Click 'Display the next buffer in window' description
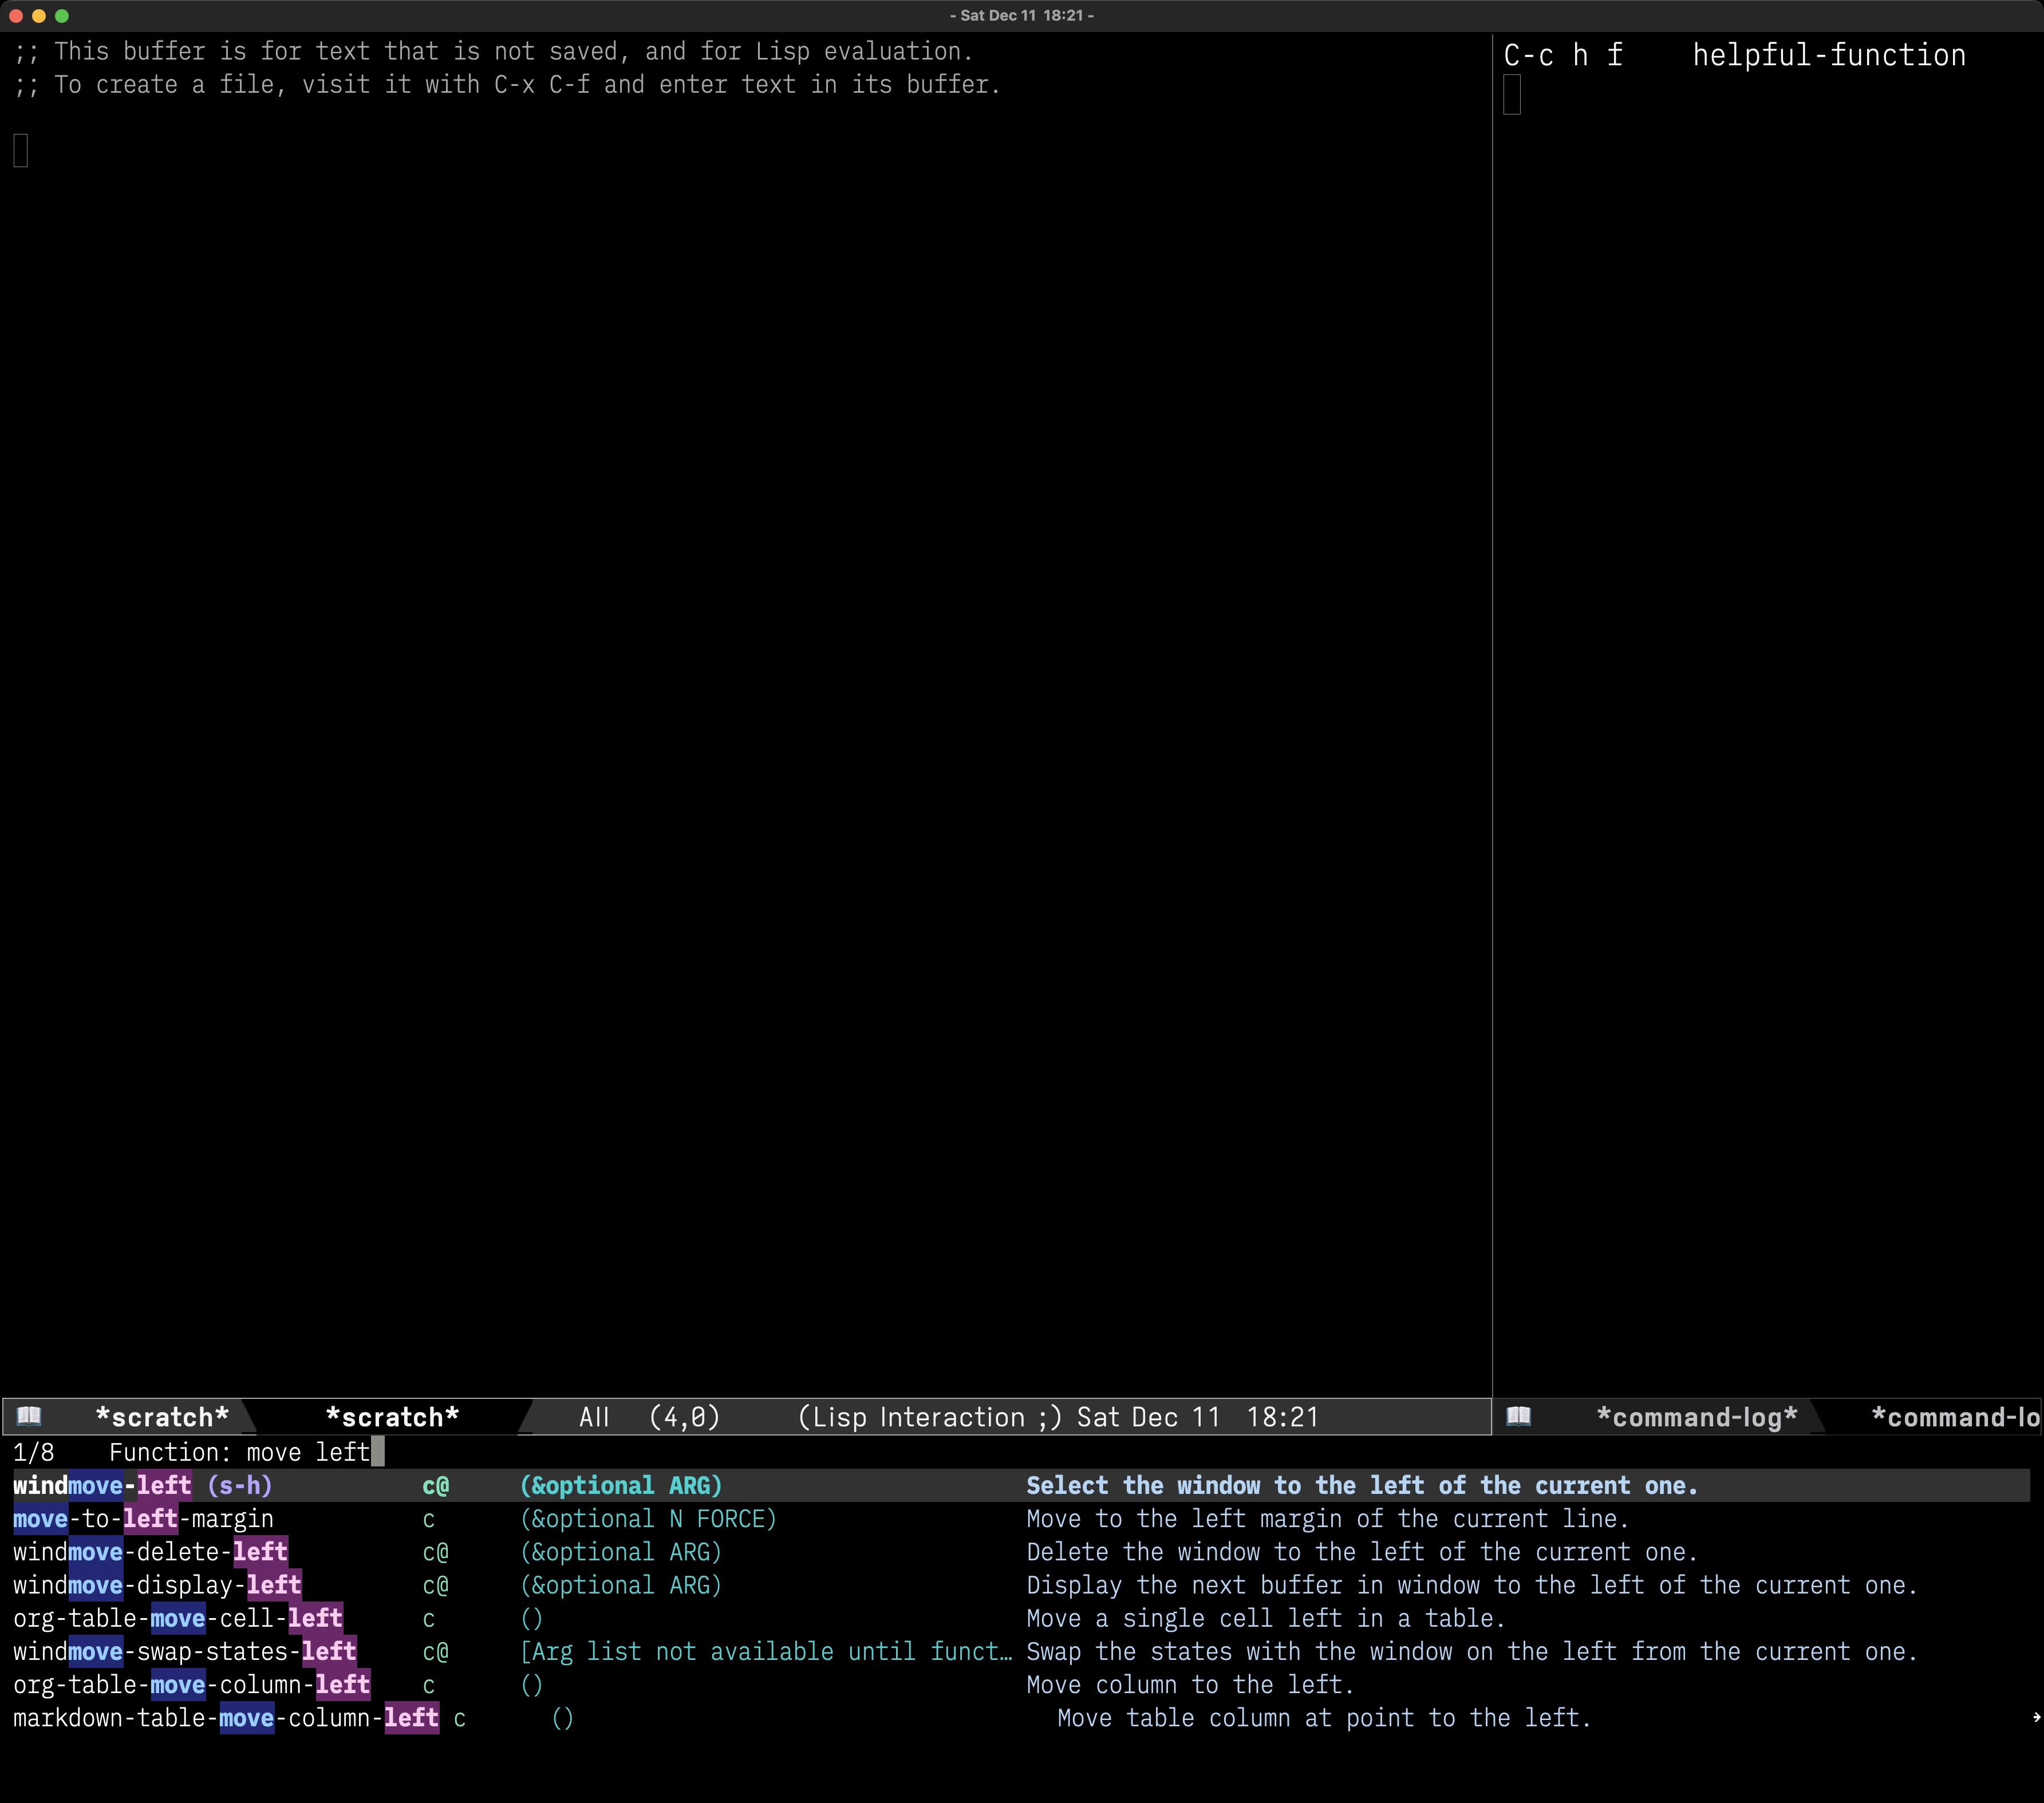Viewport: 2044px width, 1803px height. [1472, 1585]
